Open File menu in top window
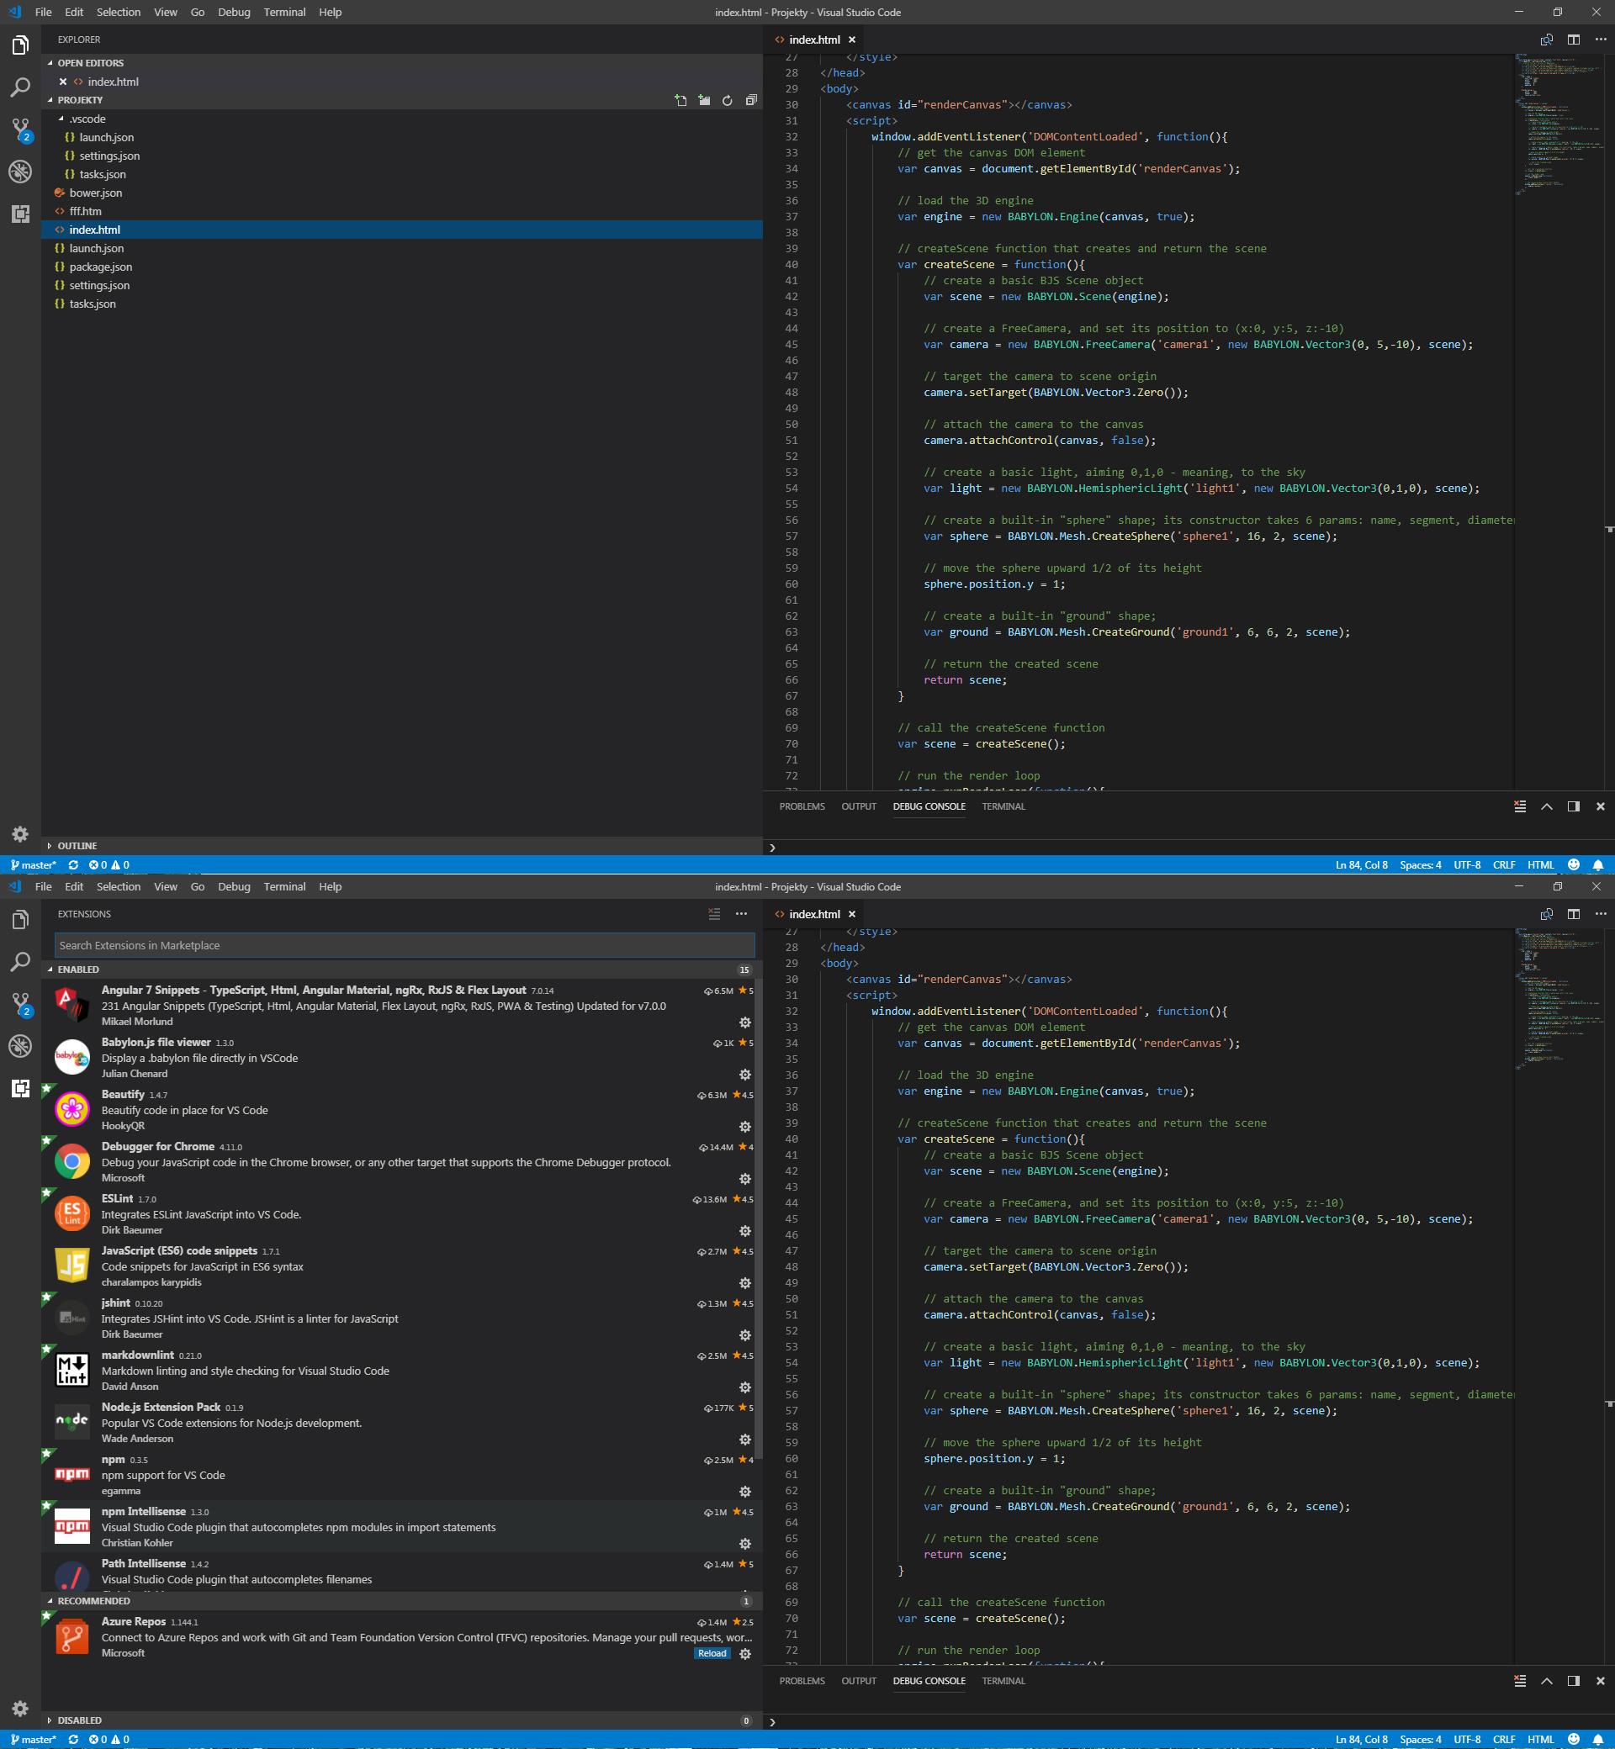The width and height of the screenshot is (1615, 1749). pos(43,13)
